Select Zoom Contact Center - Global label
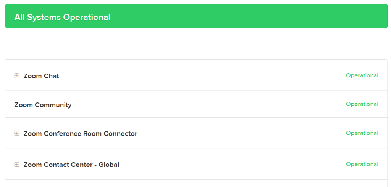 coord(71,165)
